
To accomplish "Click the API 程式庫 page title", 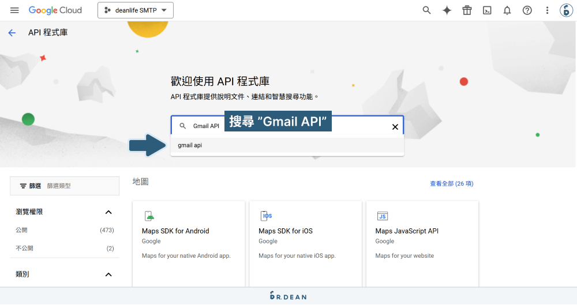I will pyautogui.click(x=48, y=32).
